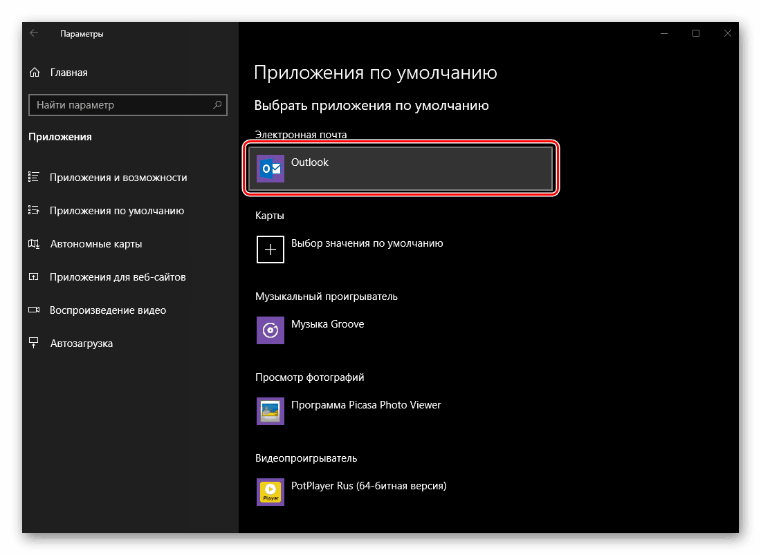
Task: Open Автономные карты via its map icon
Action: click(x=34, y=243)
